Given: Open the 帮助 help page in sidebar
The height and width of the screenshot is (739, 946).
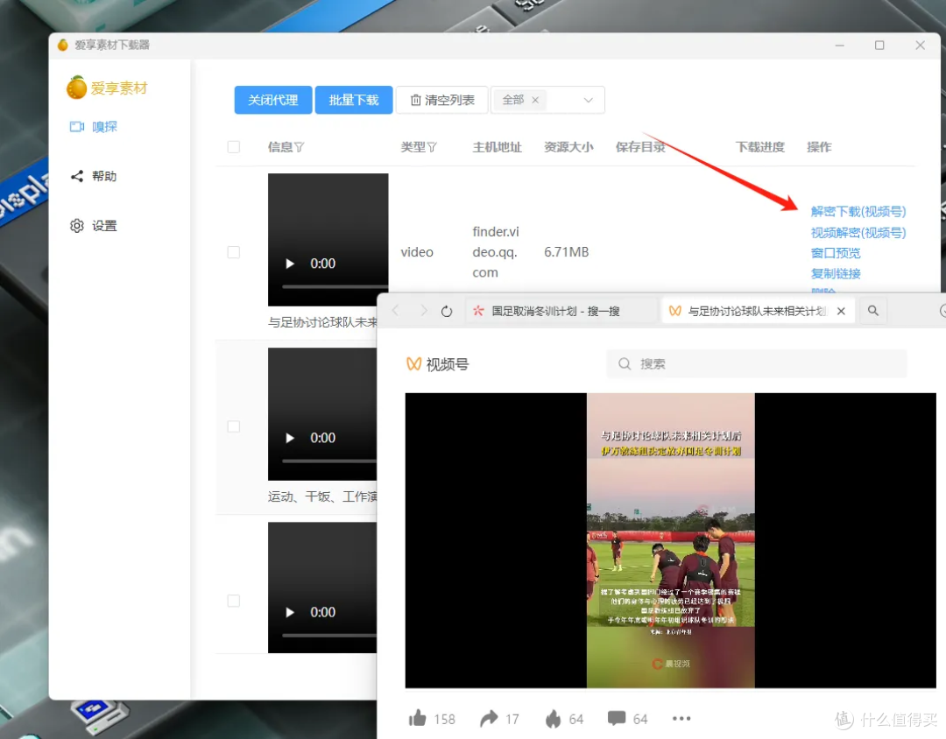Looking at the screenshot, I should pyautogui.click(x=94, y=176).
